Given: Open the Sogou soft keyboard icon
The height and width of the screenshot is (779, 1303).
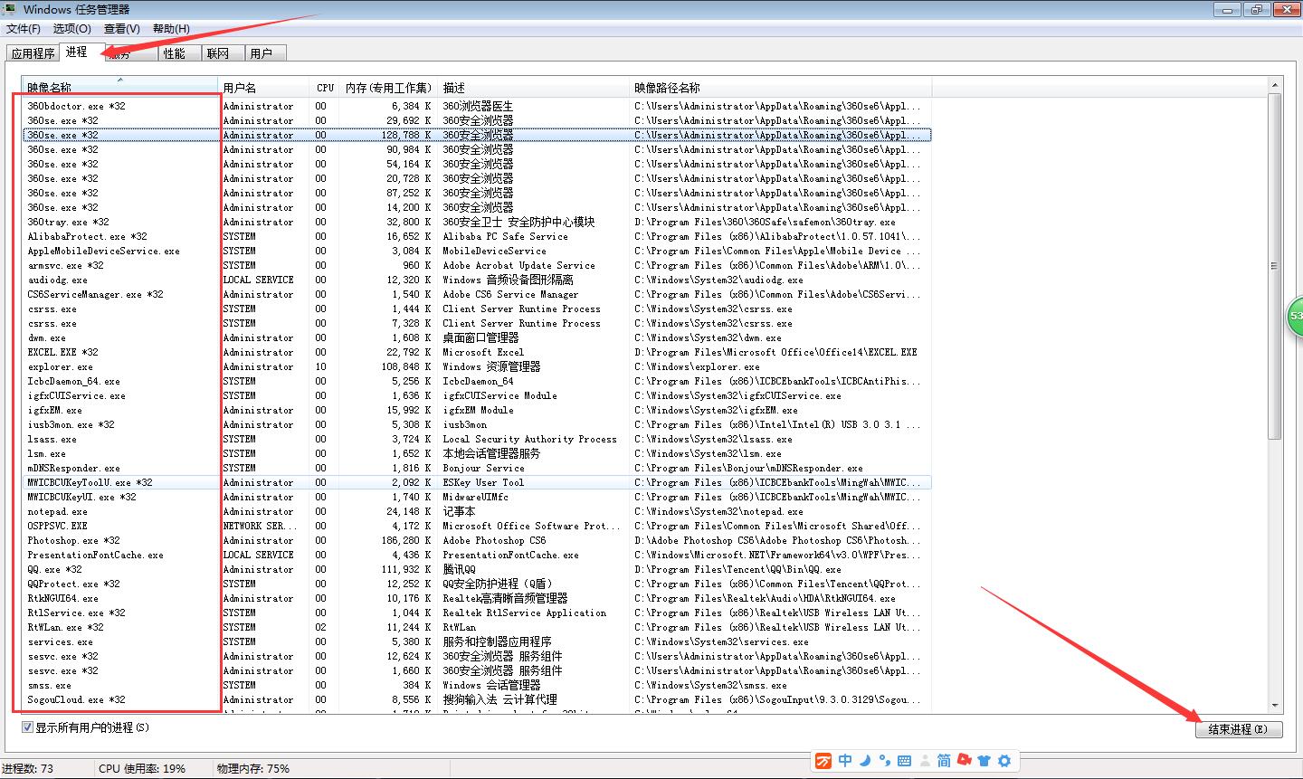Looking at the screenshot, I should [904, 761].
